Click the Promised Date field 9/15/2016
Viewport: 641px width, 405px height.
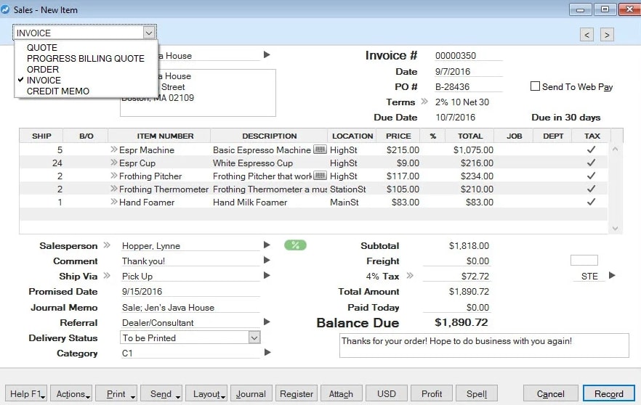(190, 292)
